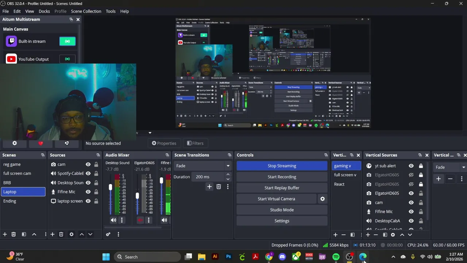The width and height of the screenshot is (467, 263).
Task: Open advanced audio properties gears icon
Action: (x=108, y=234)
